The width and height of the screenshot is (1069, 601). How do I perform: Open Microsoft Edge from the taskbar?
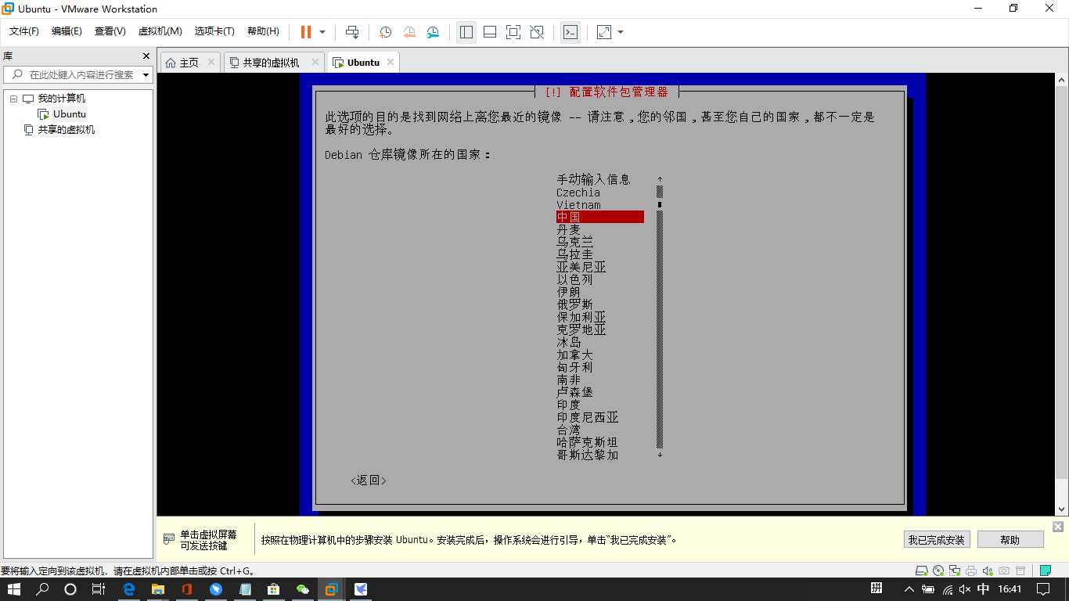point(129,589)
